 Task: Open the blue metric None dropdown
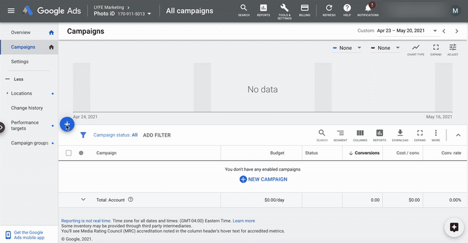[x=347, y=48]
